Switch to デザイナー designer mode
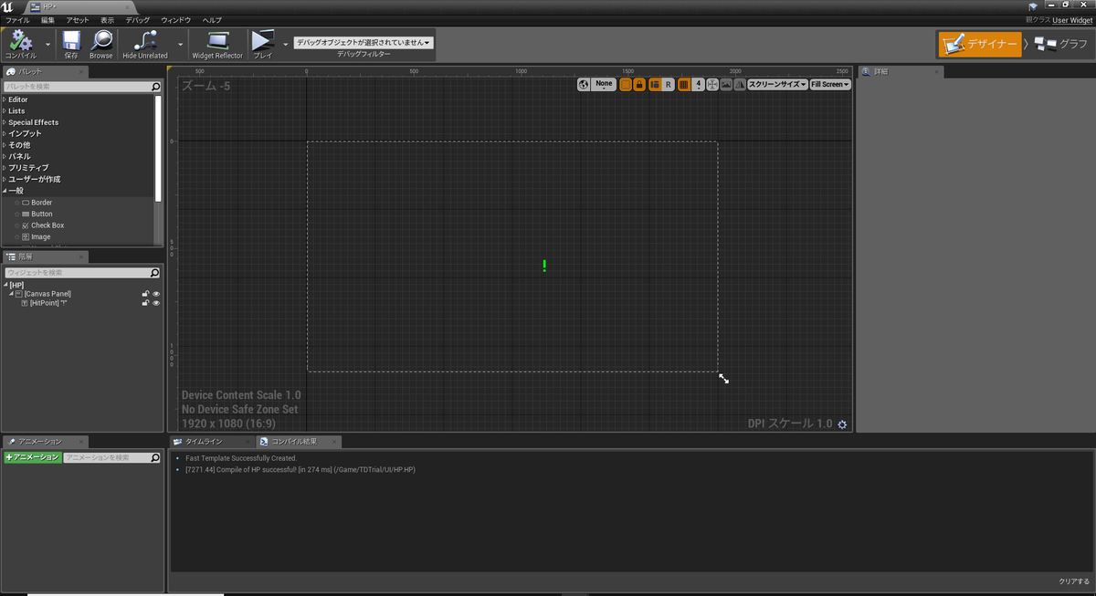 [x=980, y=44]
